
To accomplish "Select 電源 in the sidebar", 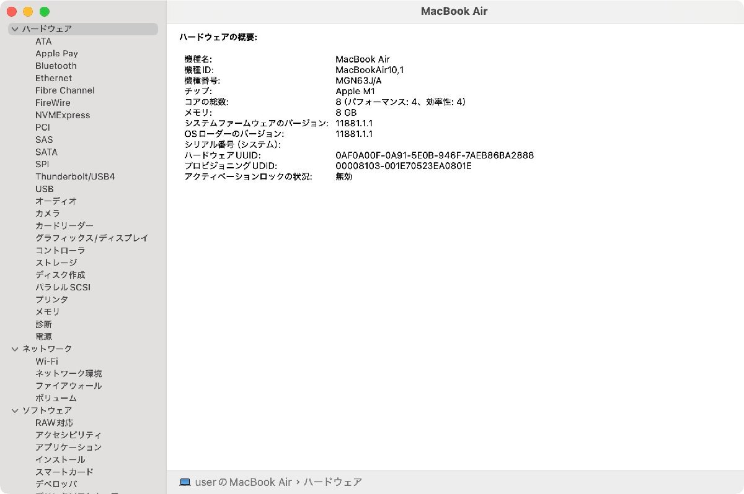I will pyautogui.click(x=43, y=337).
